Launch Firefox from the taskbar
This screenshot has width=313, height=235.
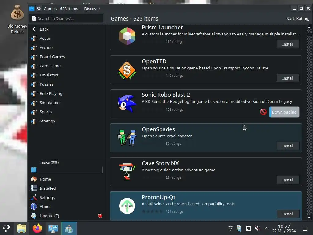click(x=37, y=228)
